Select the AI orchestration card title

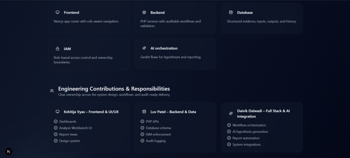click(x=164, y=48)
